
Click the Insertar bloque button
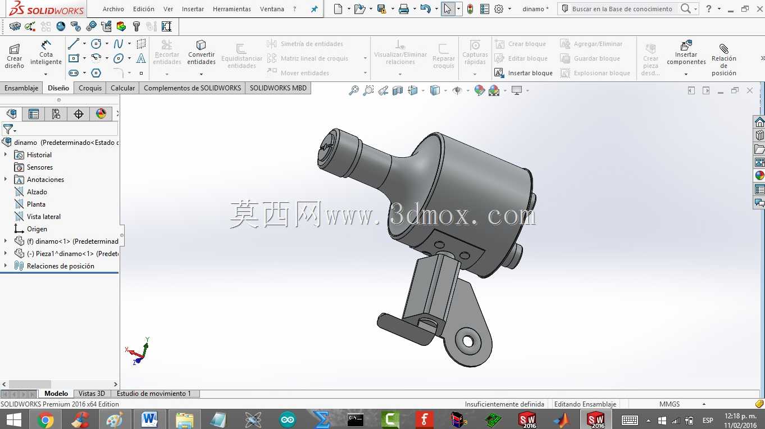pyautogui.click(x=523, y=73)
